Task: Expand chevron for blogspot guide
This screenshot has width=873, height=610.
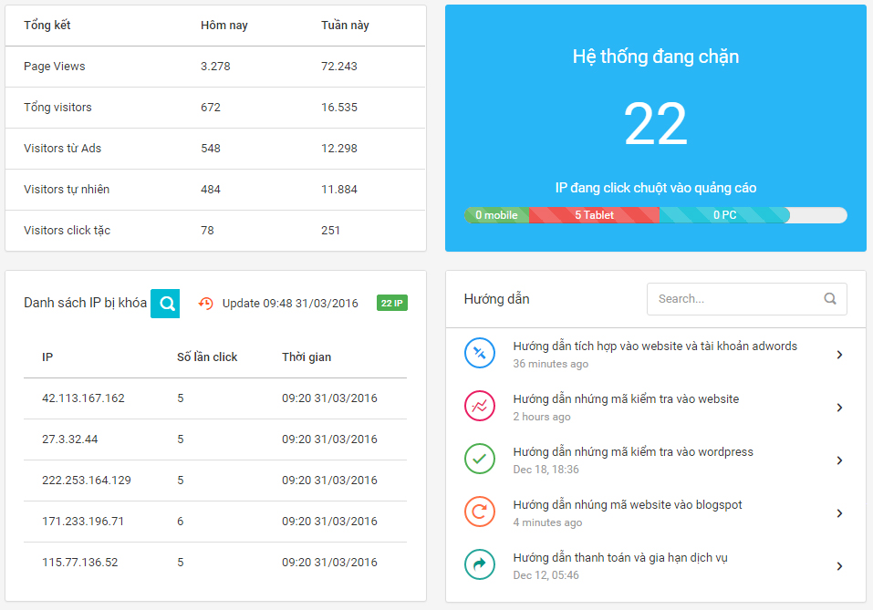Action: (x=839, y=513)
